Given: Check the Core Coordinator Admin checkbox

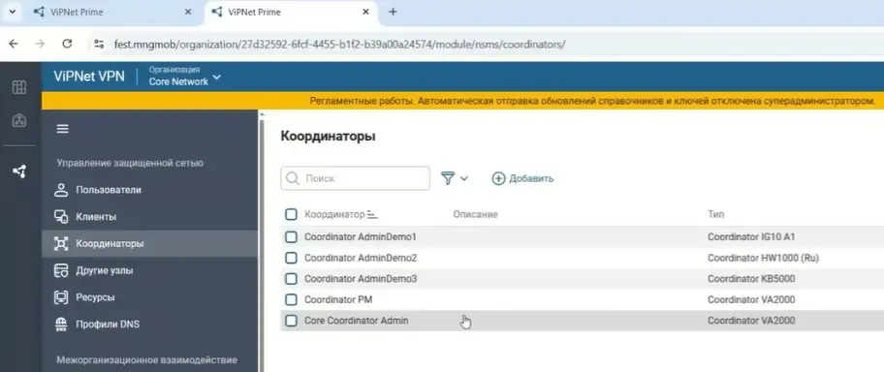Looking at the screenshot, I should (x=291, y=321).
